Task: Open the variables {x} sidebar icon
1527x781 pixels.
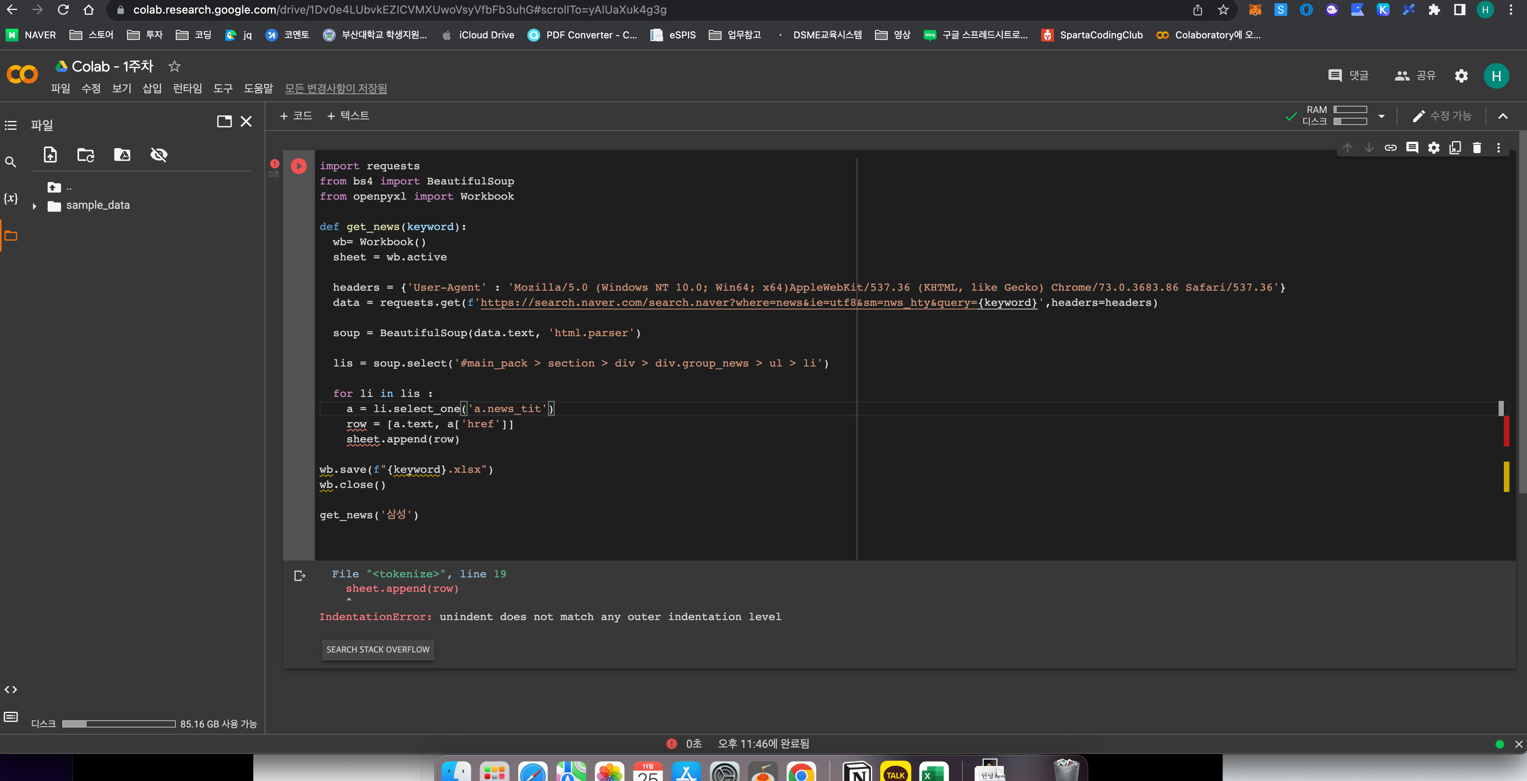Action: 11,198
